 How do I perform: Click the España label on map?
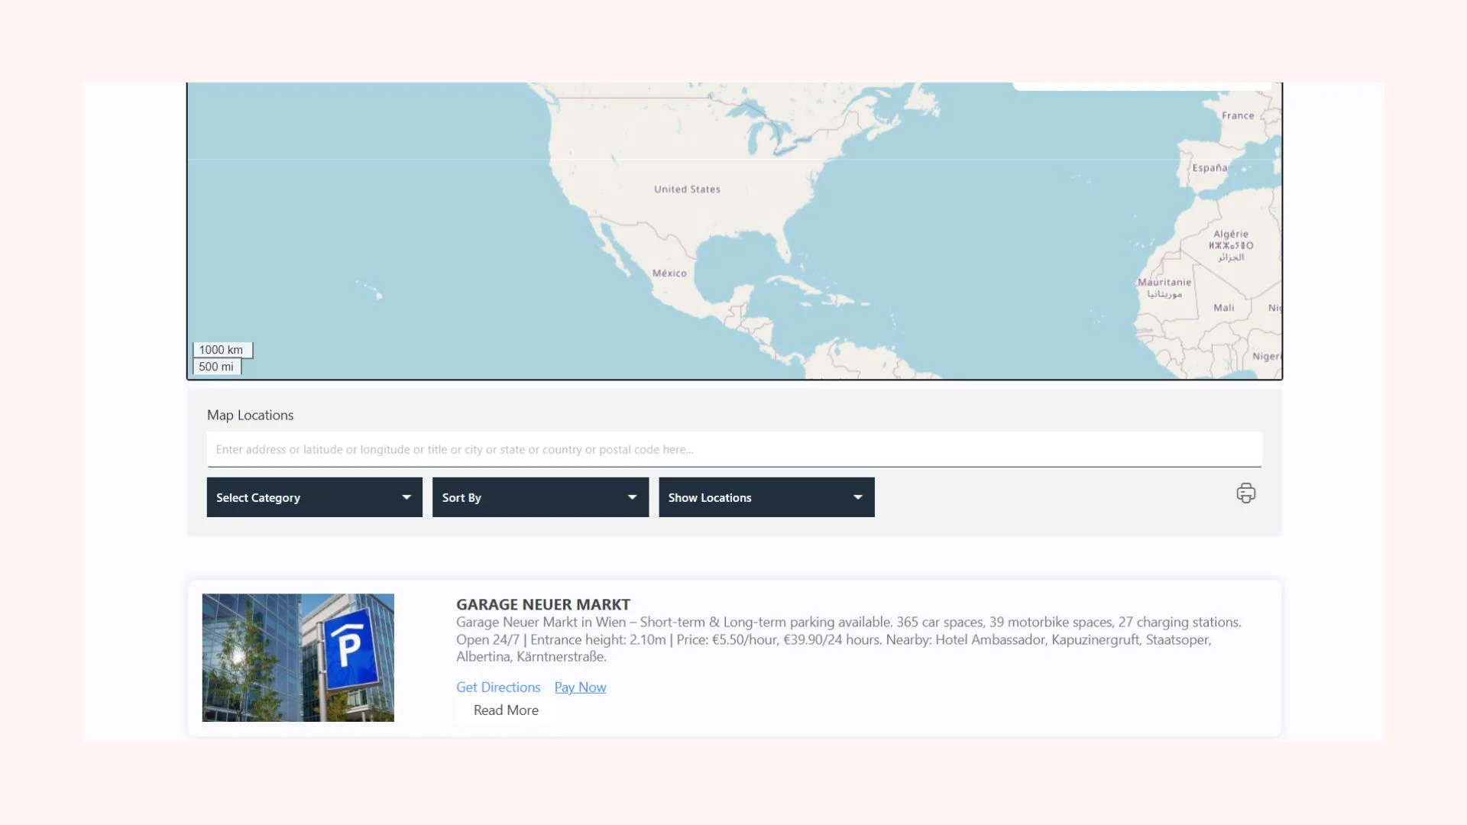1210,168
